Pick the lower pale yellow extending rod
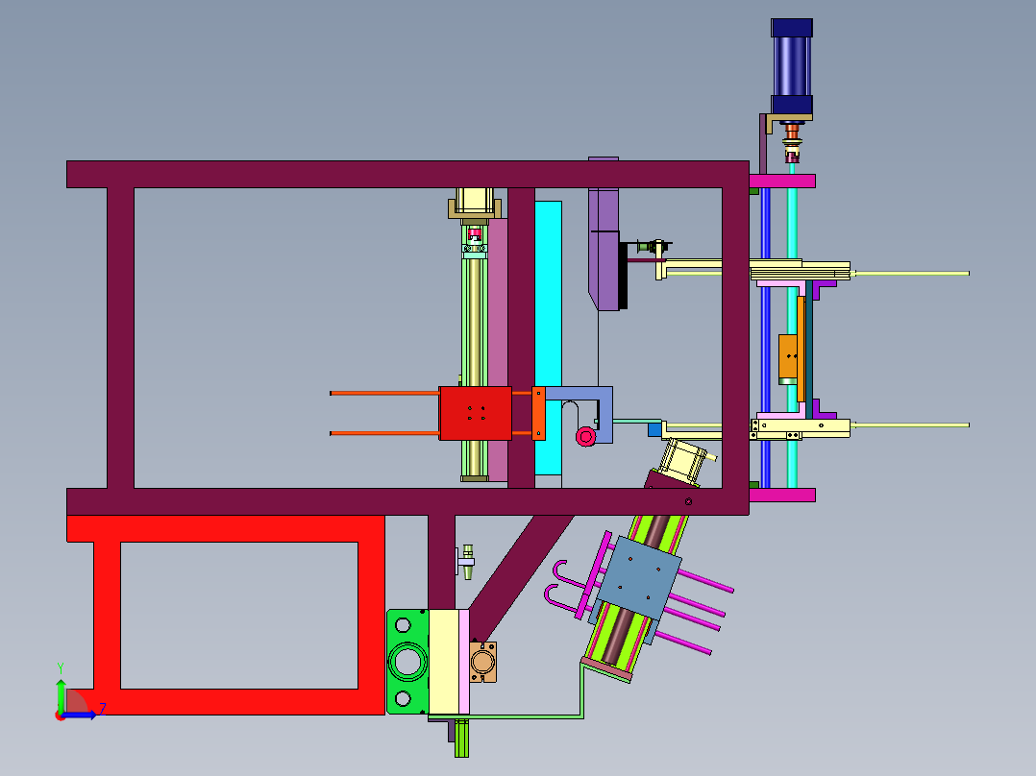Viewport: 1036px width, 776px height. point(910,424)
